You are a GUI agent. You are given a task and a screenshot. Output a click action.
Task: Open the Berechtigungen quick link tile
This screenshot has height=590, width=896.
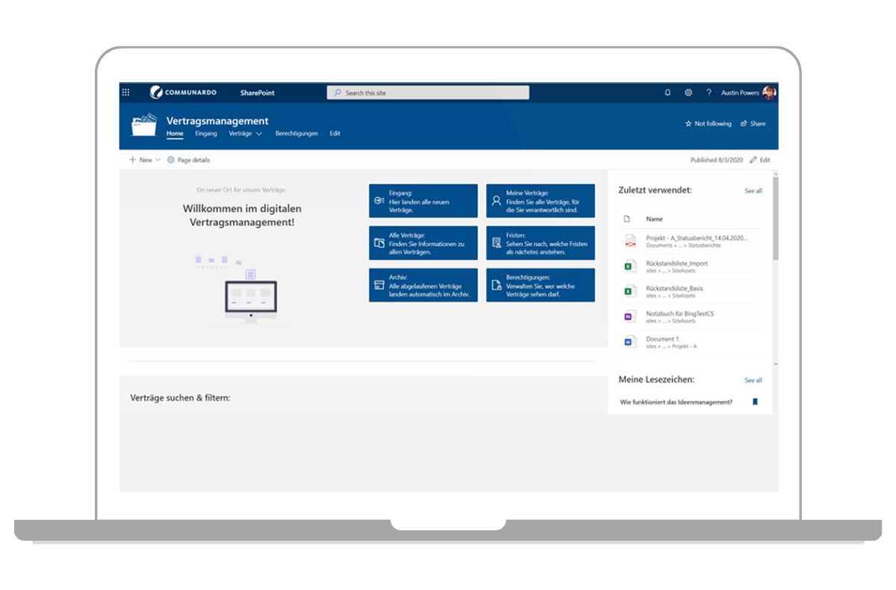point(541,285)
